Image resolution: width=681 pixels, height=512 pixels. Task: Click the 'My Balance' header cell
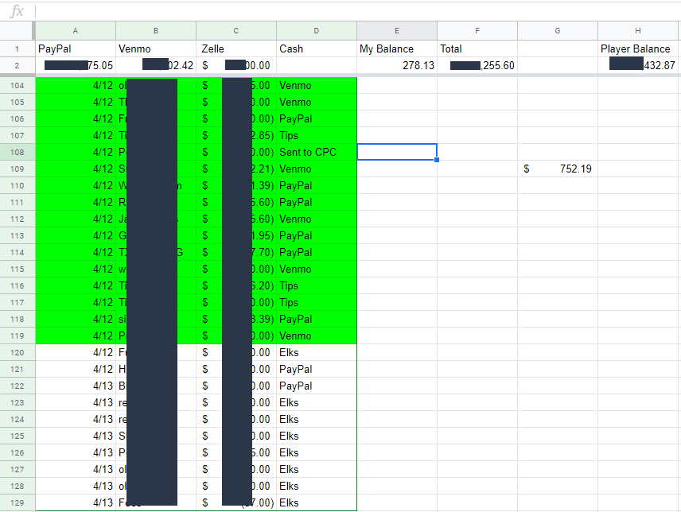pyautogui.click(x=396, y=48)
